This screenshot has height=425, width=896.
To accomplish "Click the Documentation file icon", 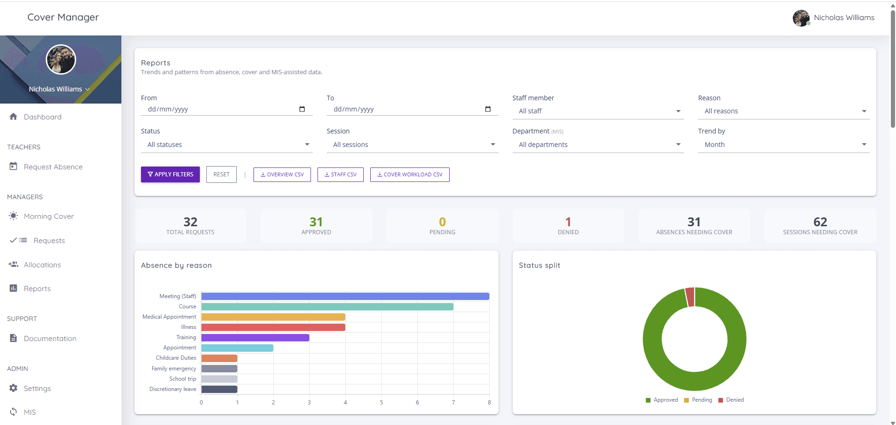I will point(13,338).
